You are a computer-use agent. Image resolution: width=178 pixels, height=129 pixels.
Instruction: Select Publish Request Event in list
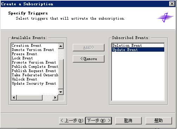click(35, 71)
